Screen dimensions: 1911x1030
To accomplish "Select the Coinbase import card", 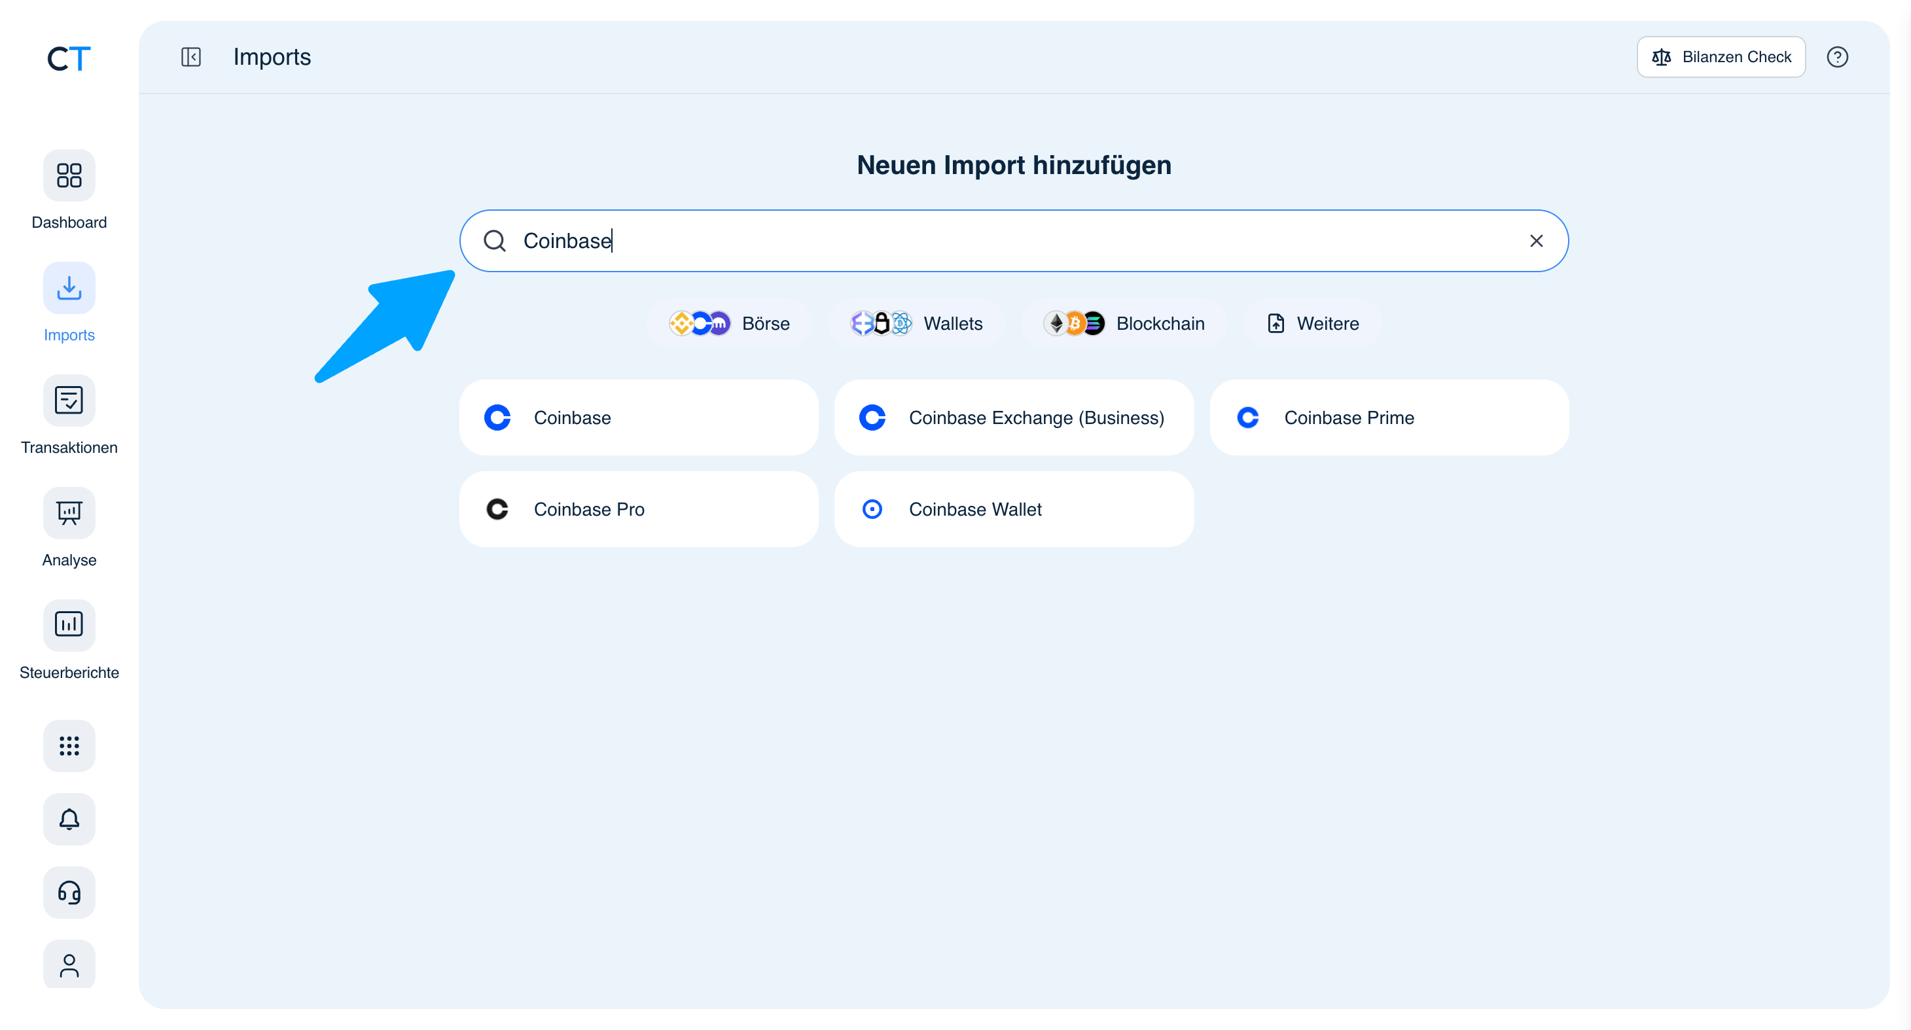I will tap(639, 417).
